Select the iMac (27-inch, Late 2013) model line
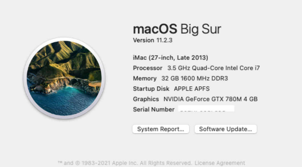 point(170,58)
